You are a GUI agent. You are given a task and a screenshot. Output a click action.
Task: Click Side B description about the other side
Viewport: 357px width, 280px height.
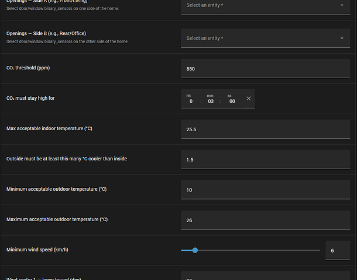click(x=67, y=41)
